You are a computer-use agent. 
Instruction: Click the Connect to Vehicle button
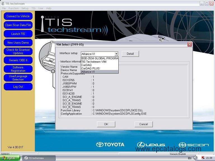pos(18,16)
